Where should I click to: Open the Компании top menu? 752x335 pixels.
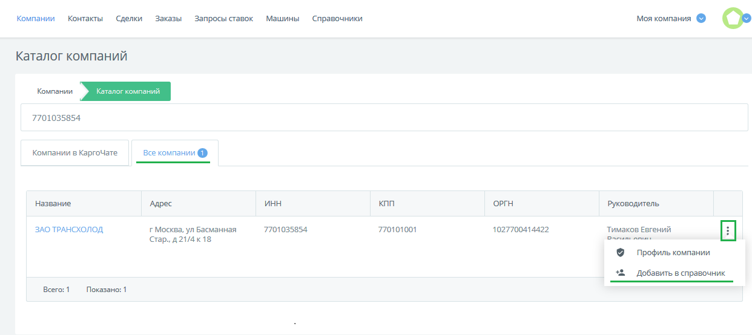[x=36, y=19]
